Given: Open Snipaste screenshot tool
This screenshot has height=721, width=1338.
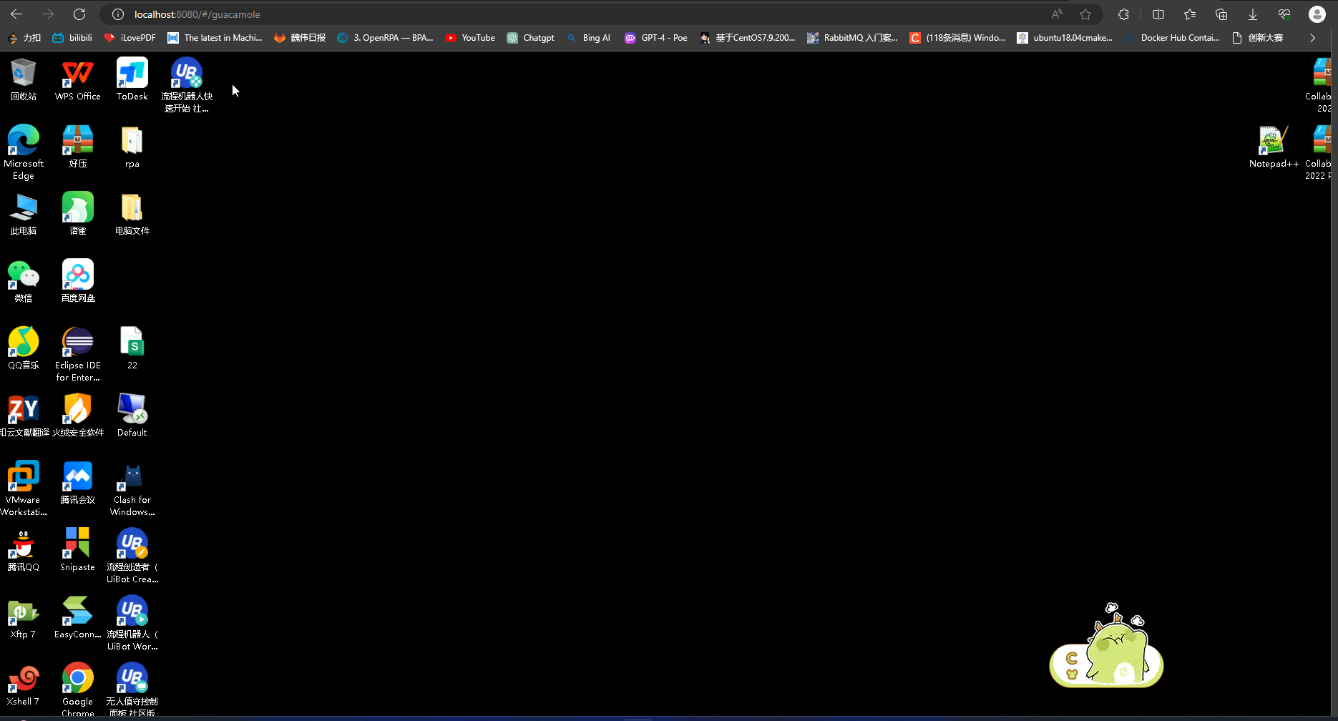Looking at the screenshot, I should (x=77, y=544).
